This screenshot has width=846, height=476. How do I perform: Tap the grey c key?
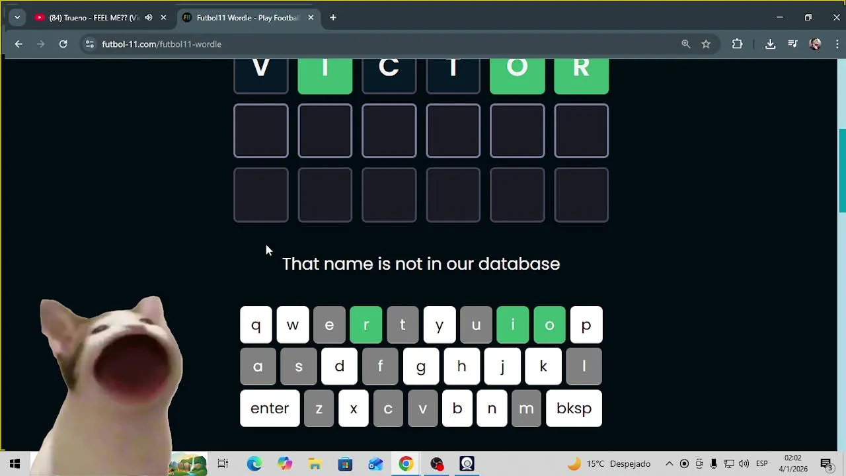tap(388, 409)
